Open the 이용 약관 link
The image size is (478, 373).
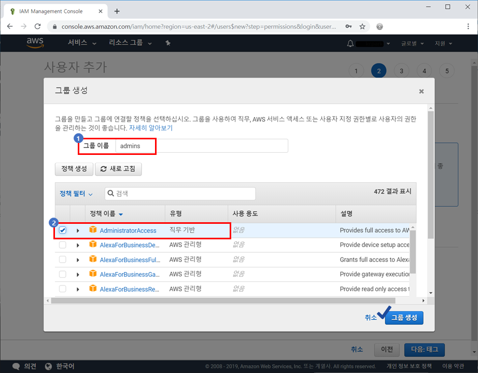click(453, 366)
